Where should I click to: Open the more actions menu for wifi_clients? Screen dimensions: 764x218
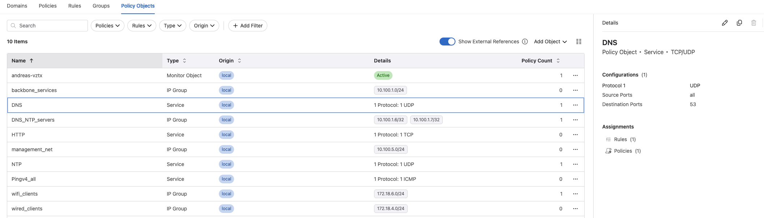pyautogui.click(x=575, y=194)
